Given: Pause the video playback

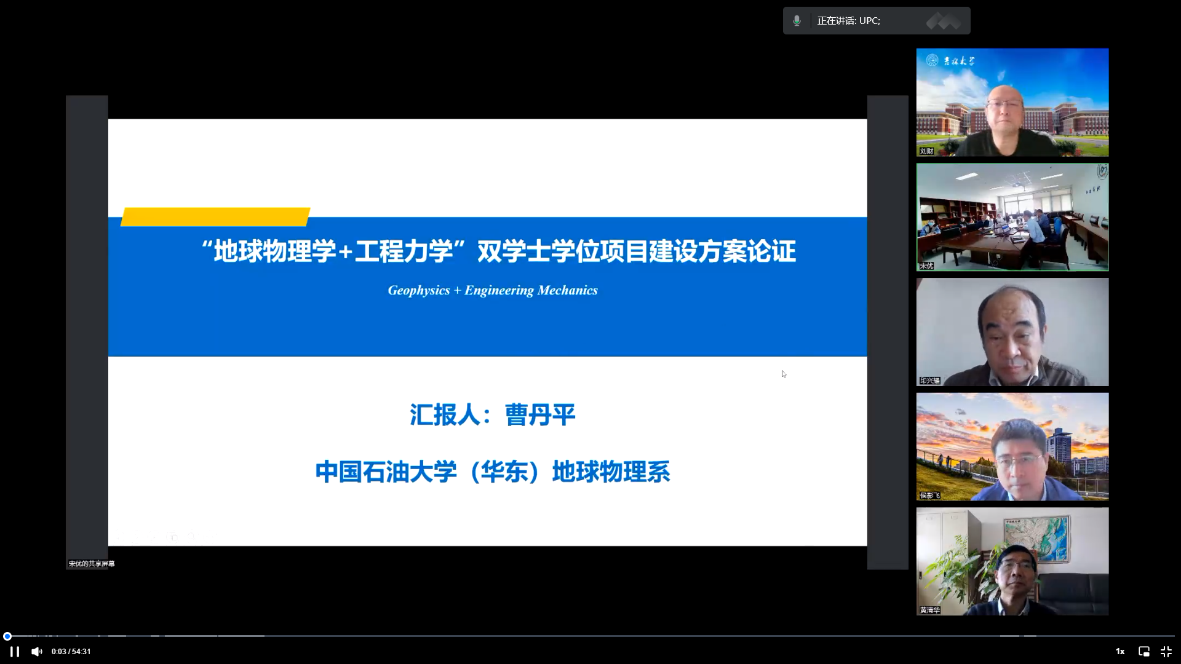Looking at the screenshot, I should point(14,651).
